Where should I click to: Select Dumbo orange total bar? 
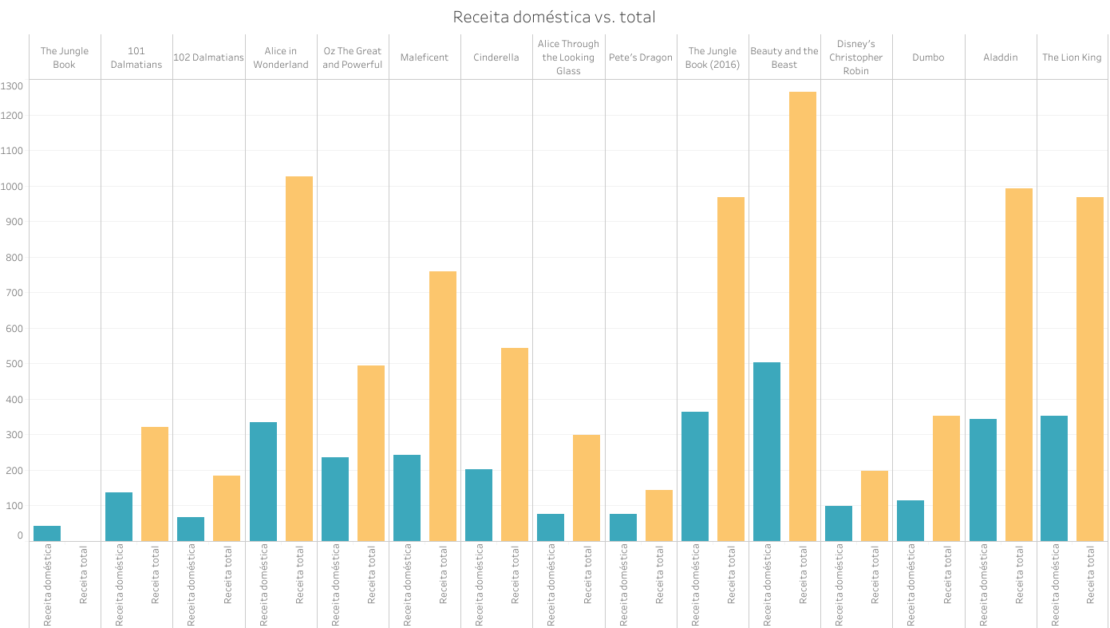point(946,478)
